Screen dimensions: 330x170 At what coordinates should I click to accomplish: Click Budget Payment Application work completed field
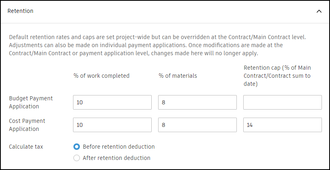click(x=112, y=102)
